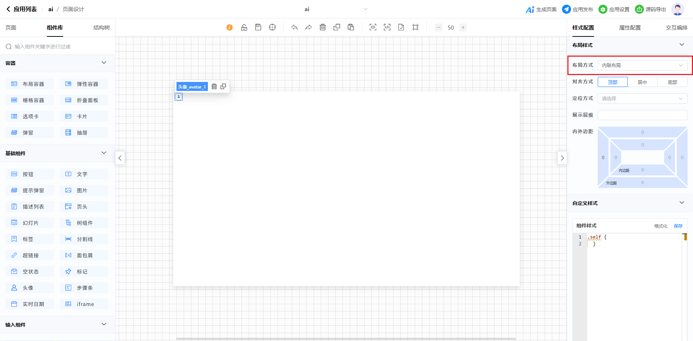Select the 居中 alignment option
Image resolution: width=693 pixels, height=341 pixels.
tap(642, 82)
